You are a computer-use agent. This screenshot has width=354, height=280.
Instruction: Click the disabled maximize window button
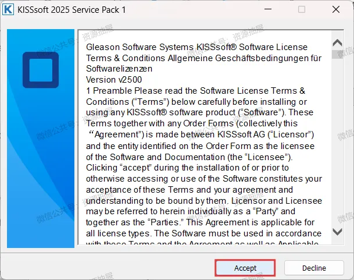pos(302,9)
